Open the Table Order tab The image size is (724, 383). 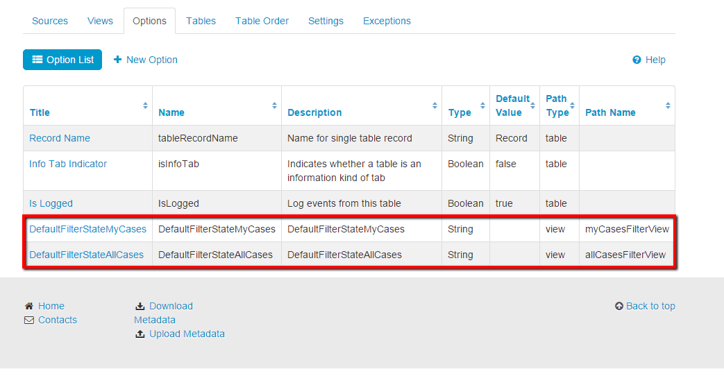[262, 21]
